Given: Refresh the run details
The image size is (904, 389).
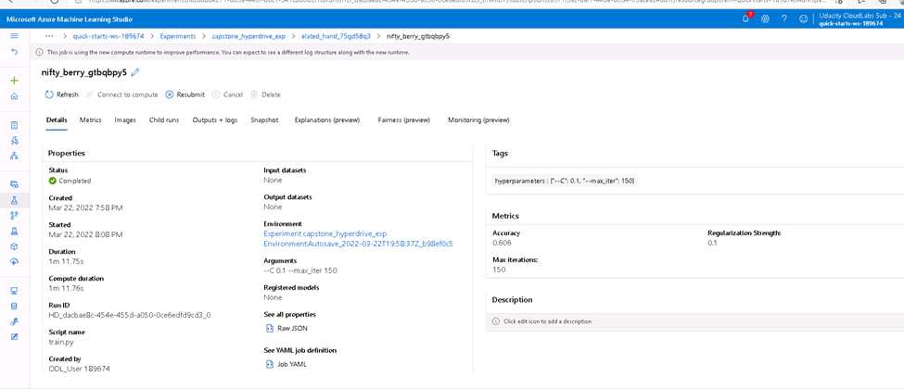Looking at the screenshot, I should pyautogui.click(x=61, y=94).
